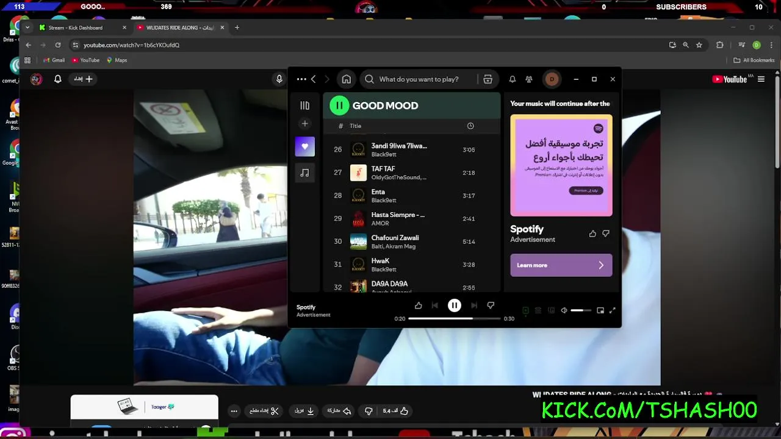Open a new Chrome tab
The width and height of the screenshot is (781, 439).
pos(237,27)
